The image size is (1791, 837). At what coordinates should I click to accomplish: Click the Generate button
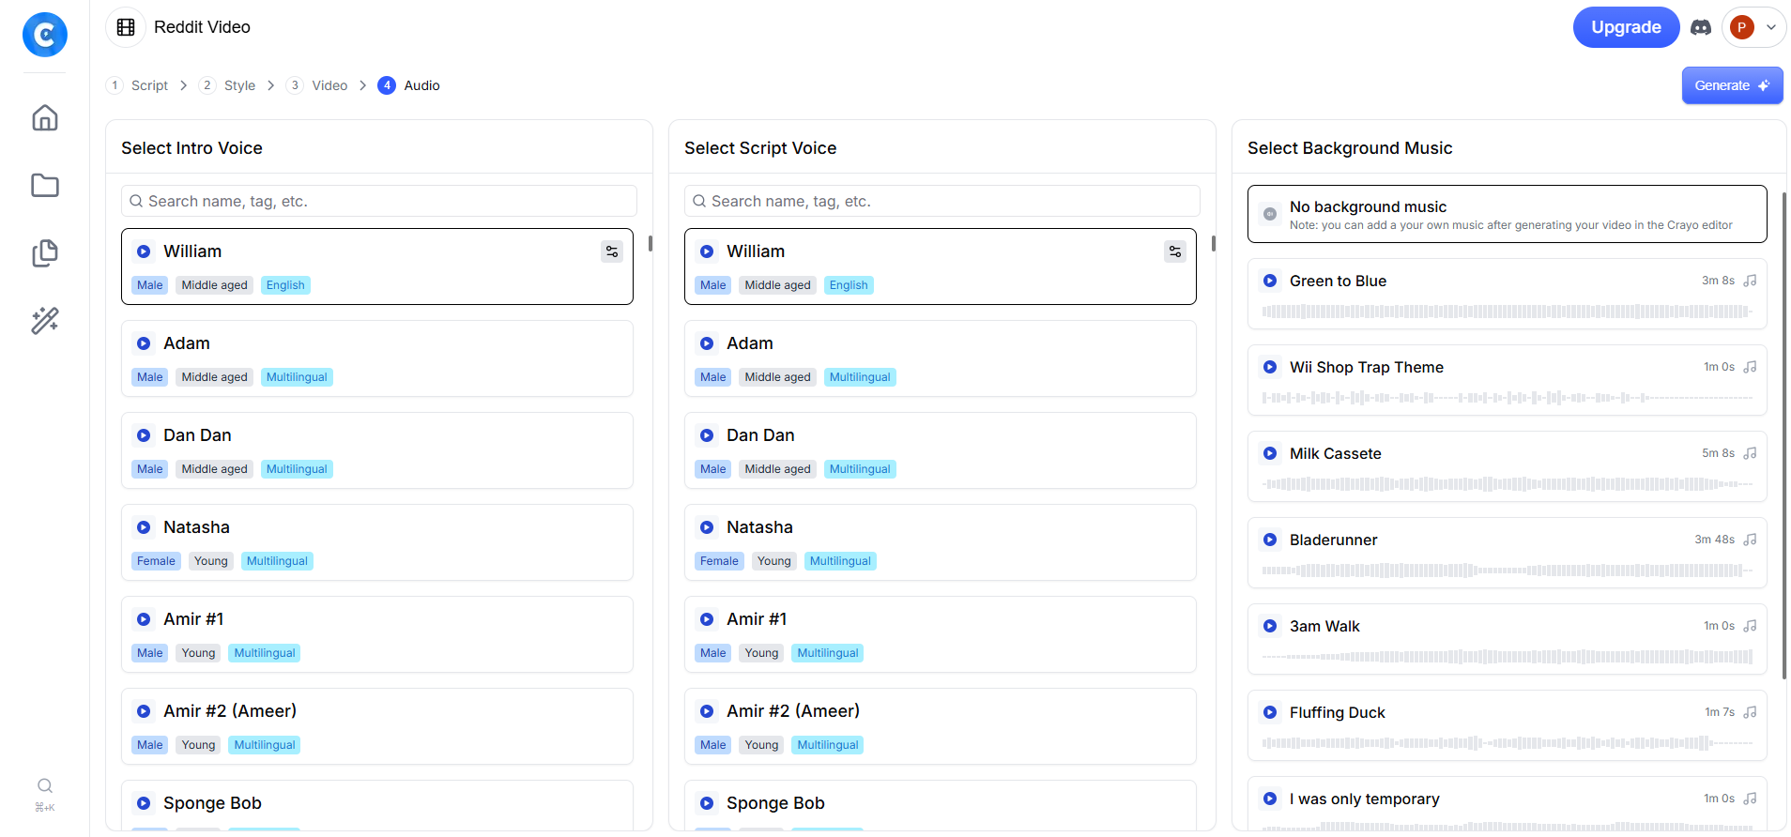1731,85
